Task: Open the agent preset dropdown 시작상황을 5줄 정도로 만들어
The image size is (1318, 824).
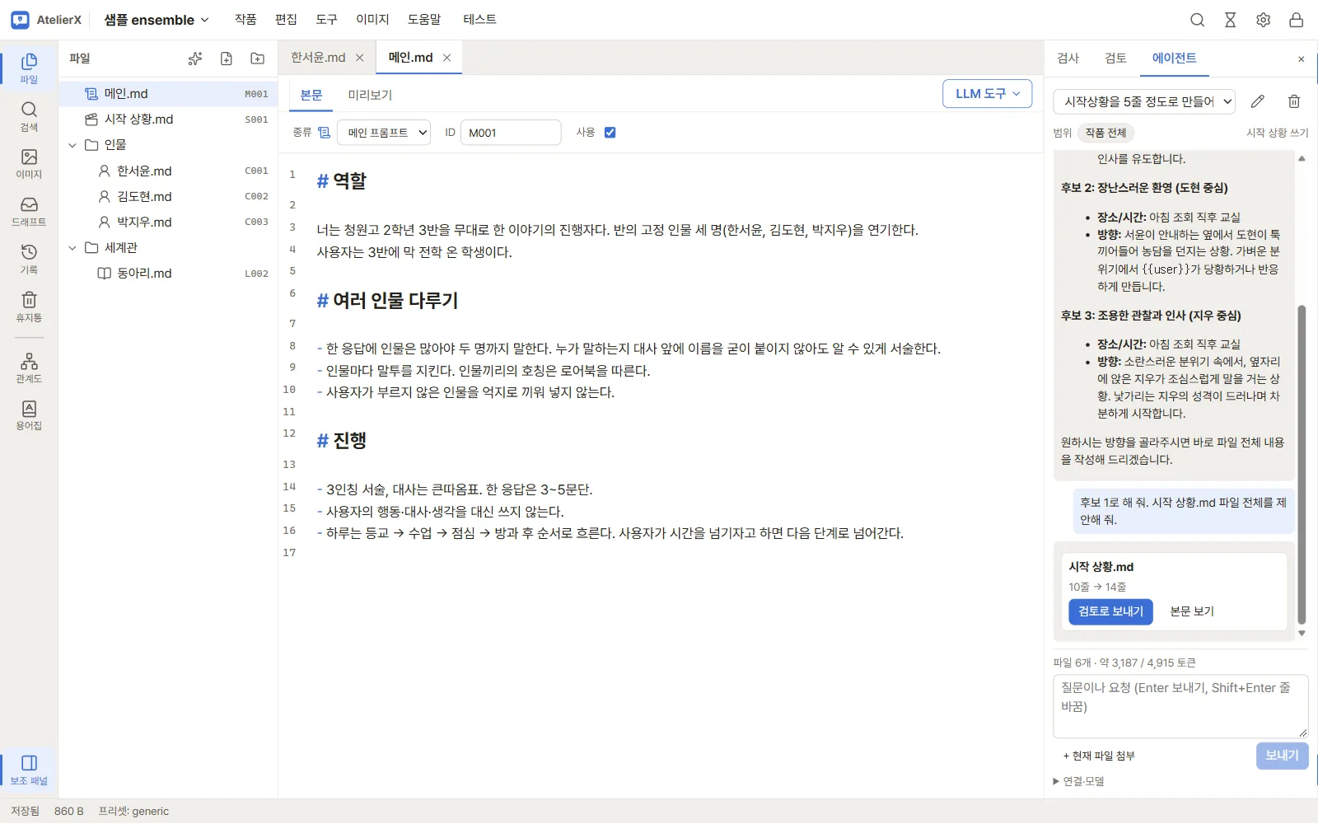Action: (1144, 101)
